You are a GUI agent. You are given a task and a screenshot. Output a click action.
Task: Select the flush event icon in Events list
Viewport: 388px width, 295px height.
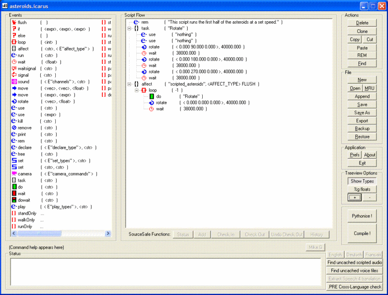[x=14, y=22]
